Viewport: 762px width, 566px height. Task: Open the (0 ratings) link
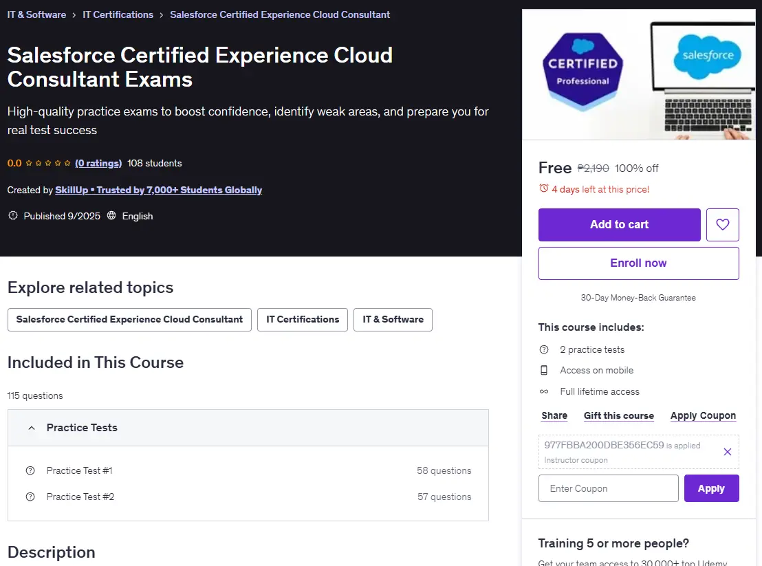98,163
